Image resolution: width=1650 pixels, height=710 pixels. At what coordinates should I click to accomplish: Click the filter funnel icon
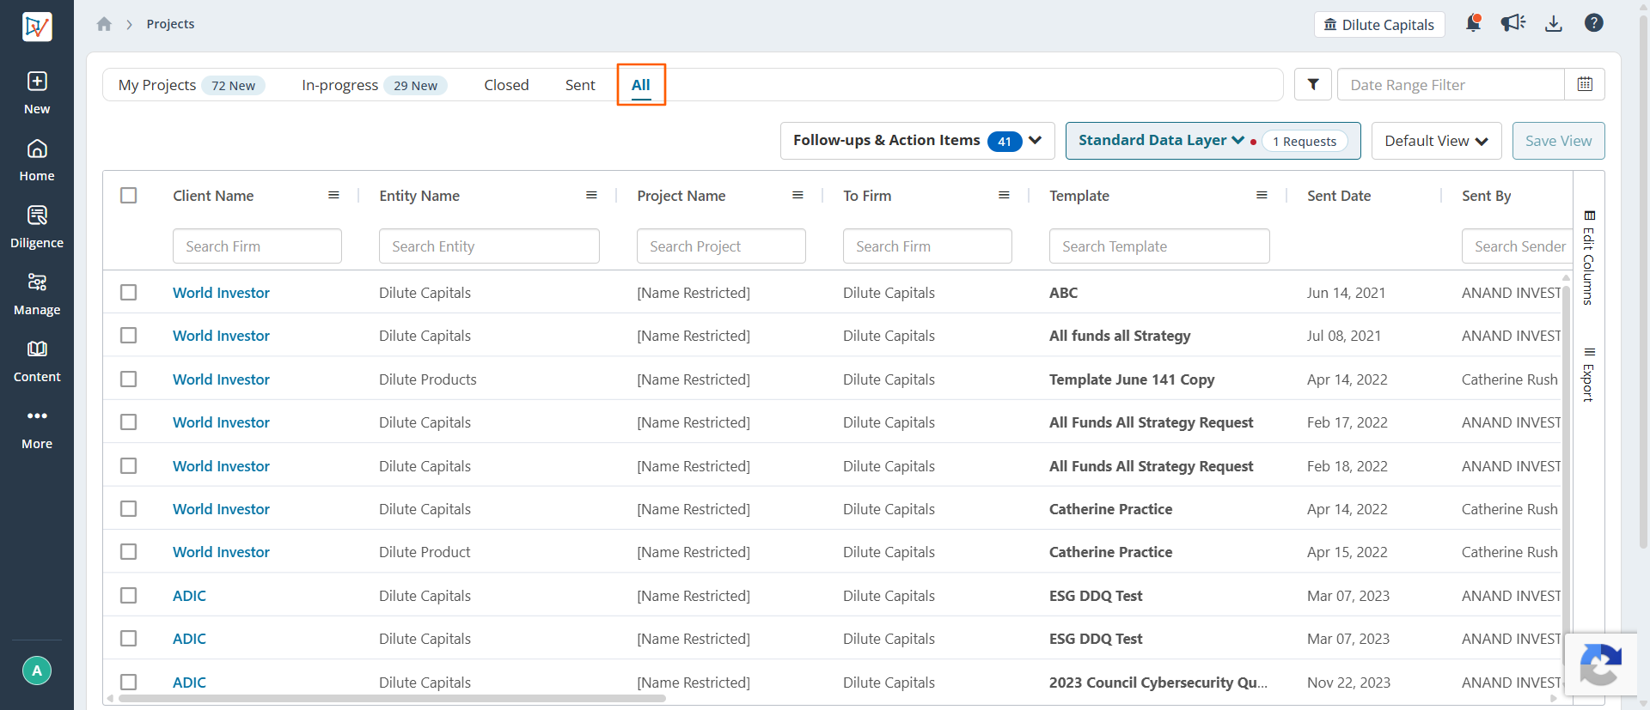click(1313, 85)
